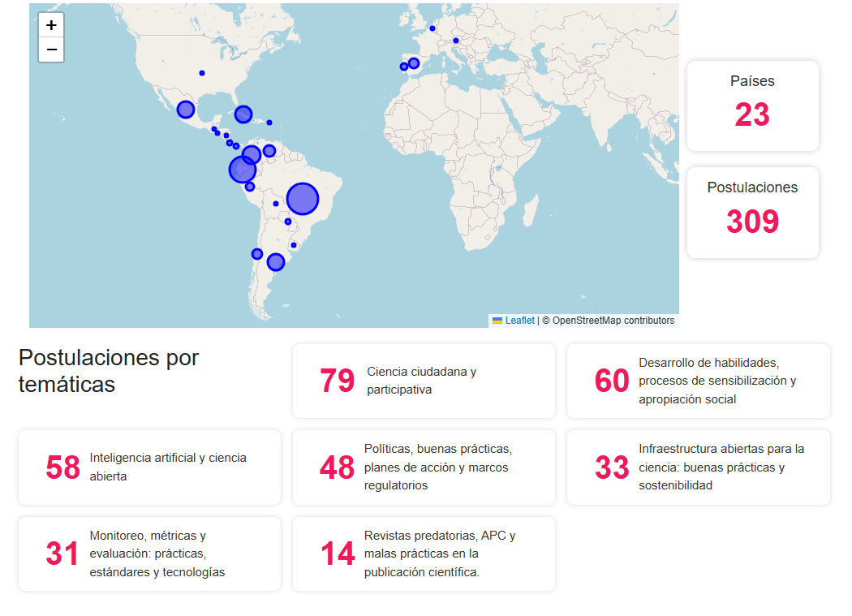Select the circle marker over Argentina
This screenshot has height=616, width=852.
276,262
